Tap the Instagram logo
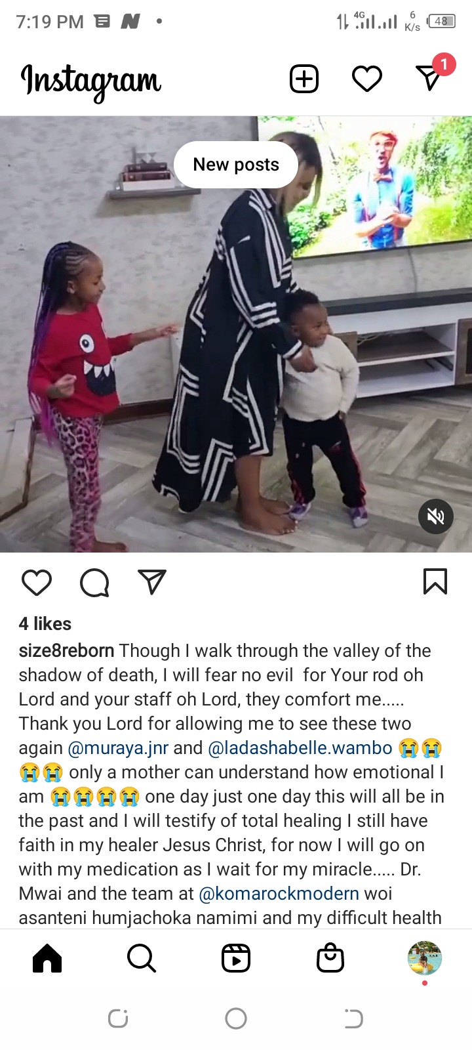The height and width of the screenshot is (1050, 472). (x=91, y=81)
